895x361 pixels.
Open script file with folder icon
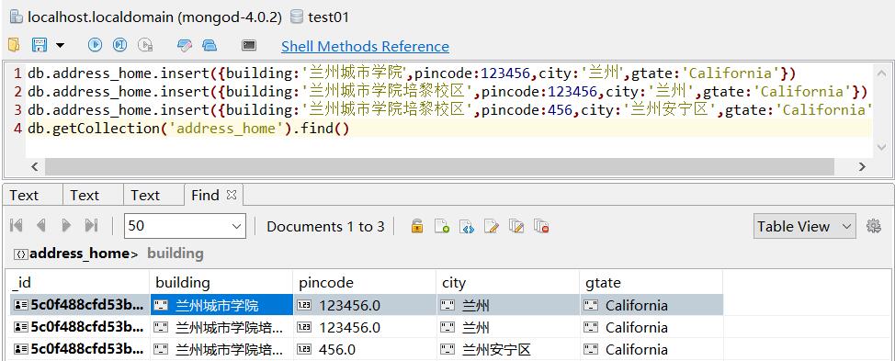pos(14,44)
